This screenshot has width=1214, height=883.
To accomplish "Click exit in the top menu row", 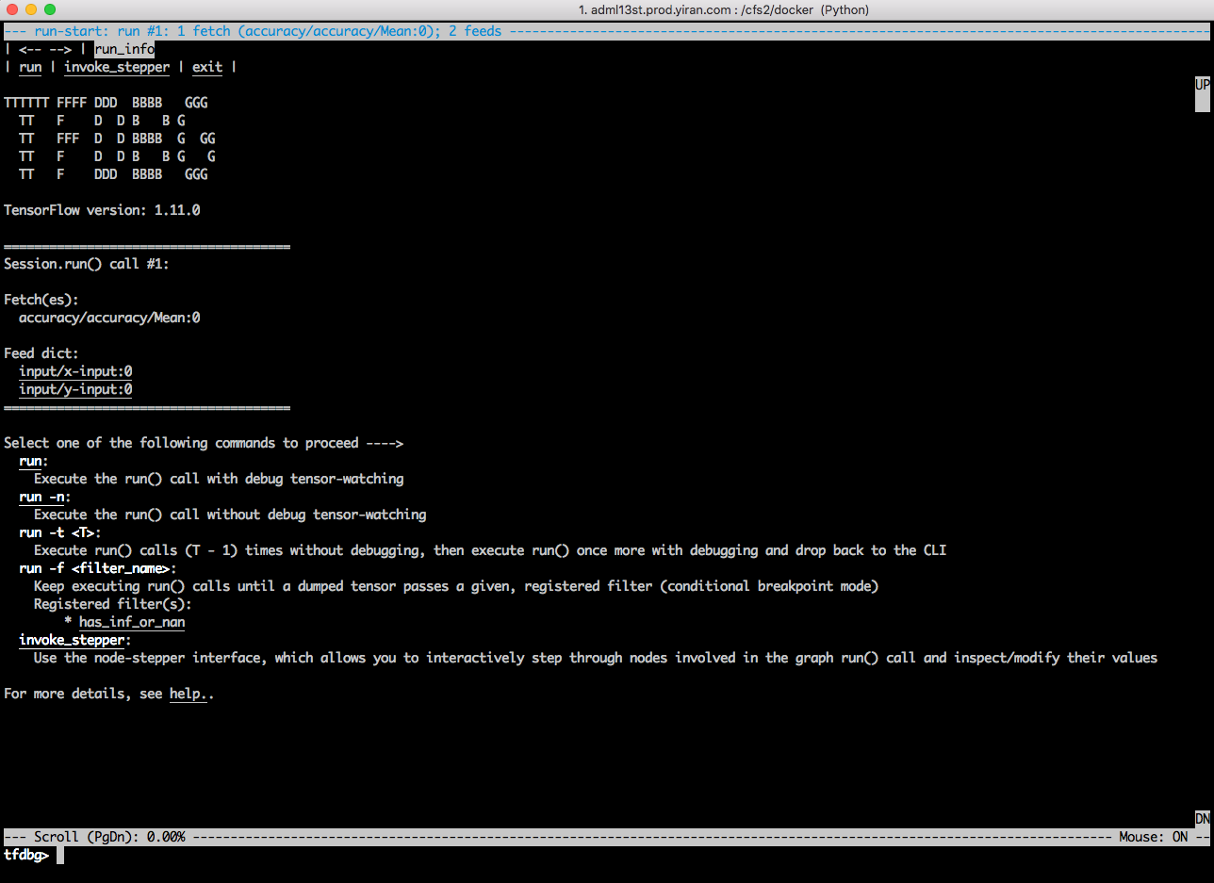I will pyautogui.click(x=207, y=67).
